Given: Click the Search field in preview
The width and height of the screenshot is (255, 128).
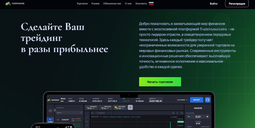Looking at the screenshot, I should pyautogui.click(x=69, y=112).
